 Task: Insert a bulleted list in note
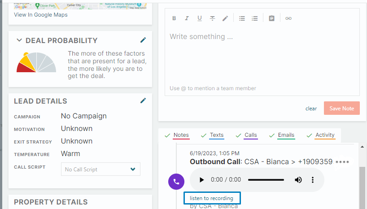click(242, 18)
